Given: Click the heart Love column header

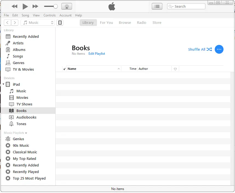Looking at the screenshot, I should click(175, 69).
